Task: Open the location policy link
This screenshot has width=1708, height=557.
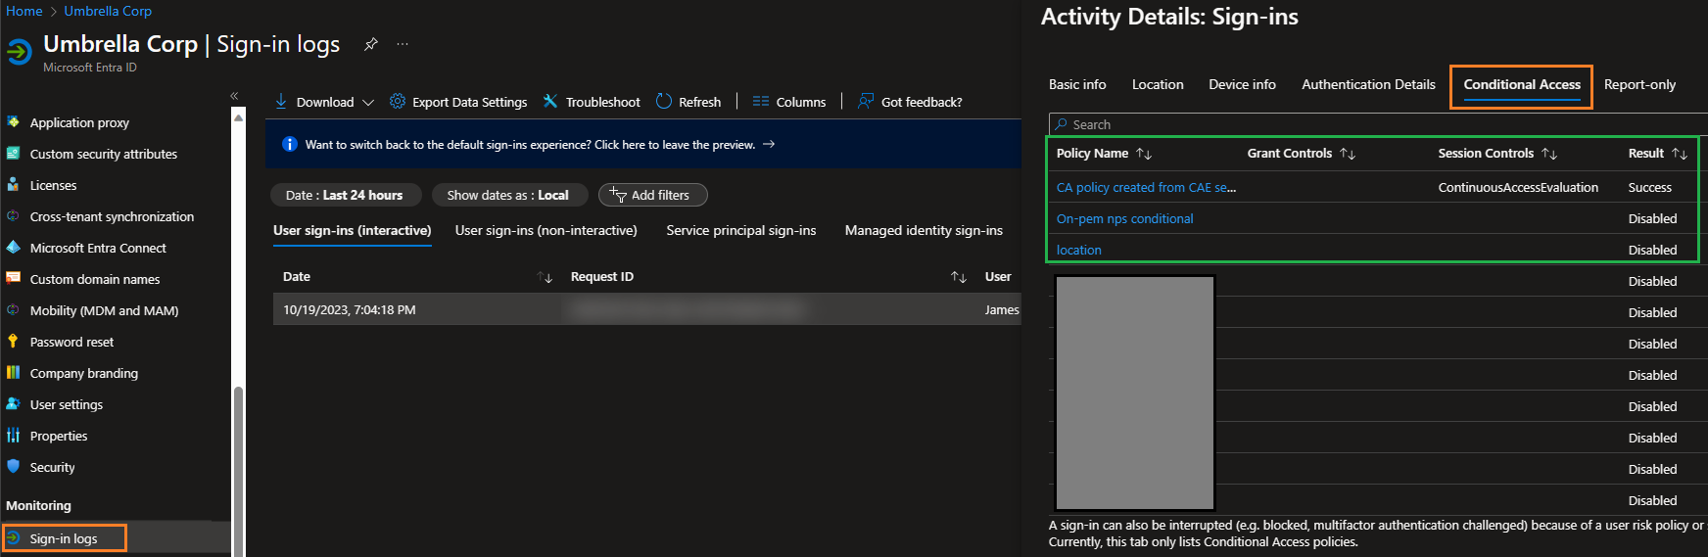Action: tap(1078, 250)
